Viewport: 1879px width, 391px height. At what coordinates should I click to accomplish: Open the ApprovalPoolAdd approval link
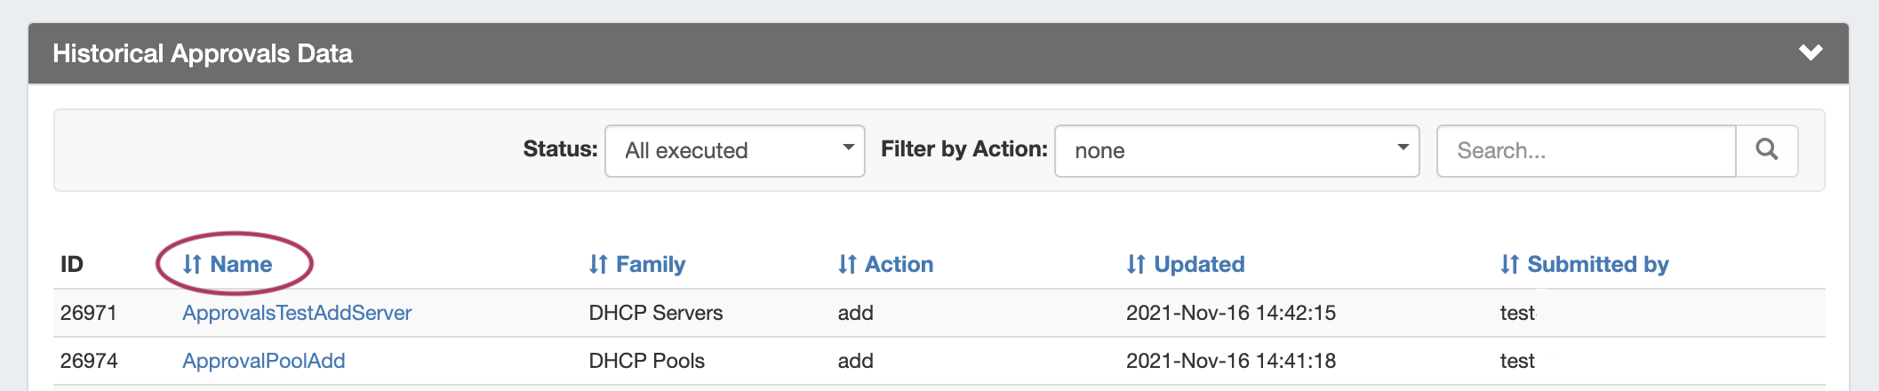point(264,361)
